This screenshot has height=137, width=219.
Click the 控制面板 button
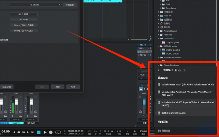pyautogui.click(x=70, y=5)
